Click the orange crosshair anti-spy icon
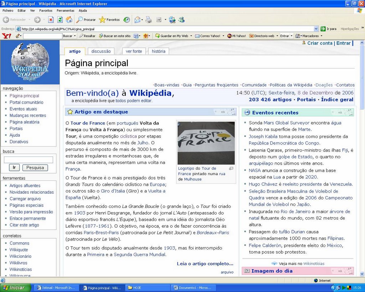 (145, 36)
